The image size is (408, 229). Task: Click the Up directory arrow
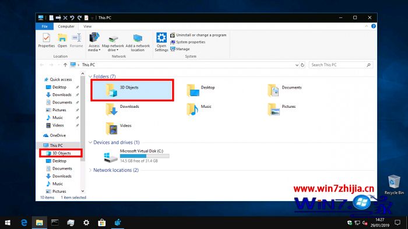point(65,65)
